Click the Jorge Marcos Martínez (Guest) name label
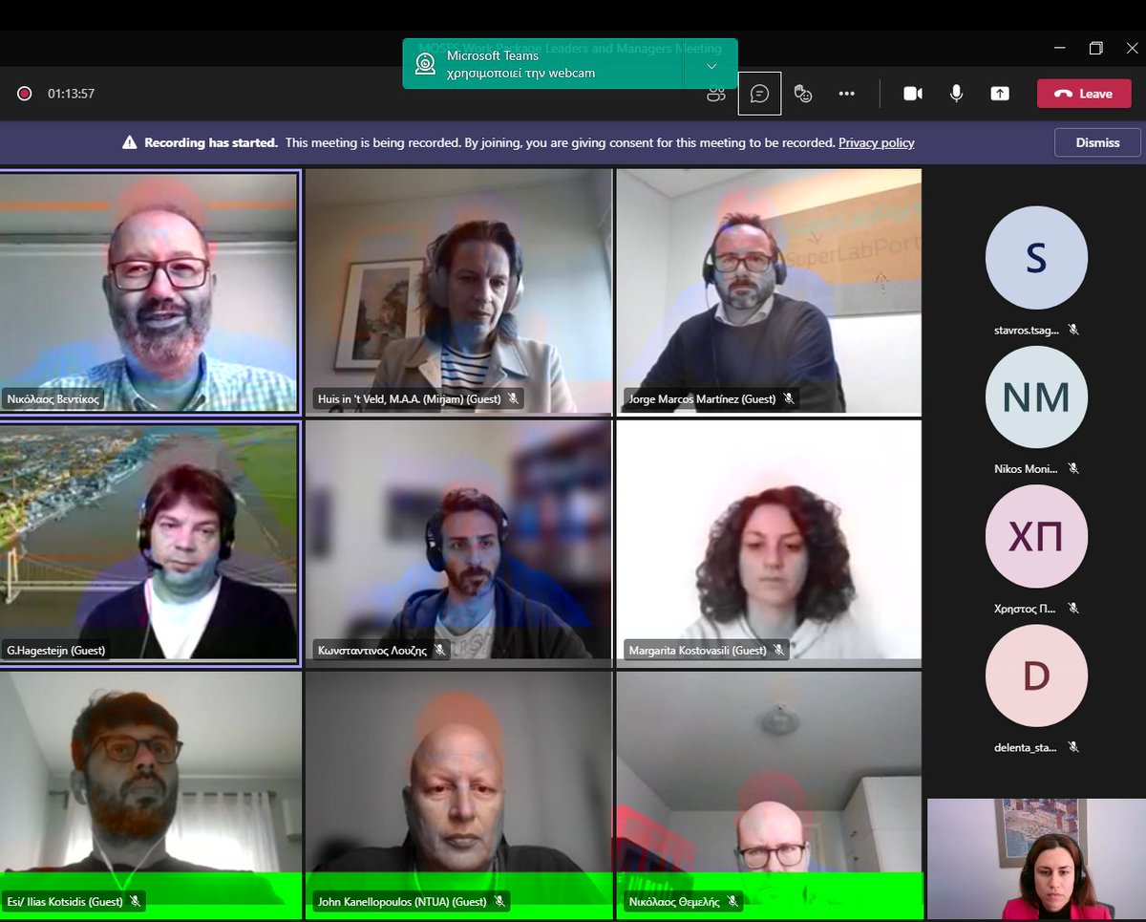Screen dimensions: 1146x922 702,398
